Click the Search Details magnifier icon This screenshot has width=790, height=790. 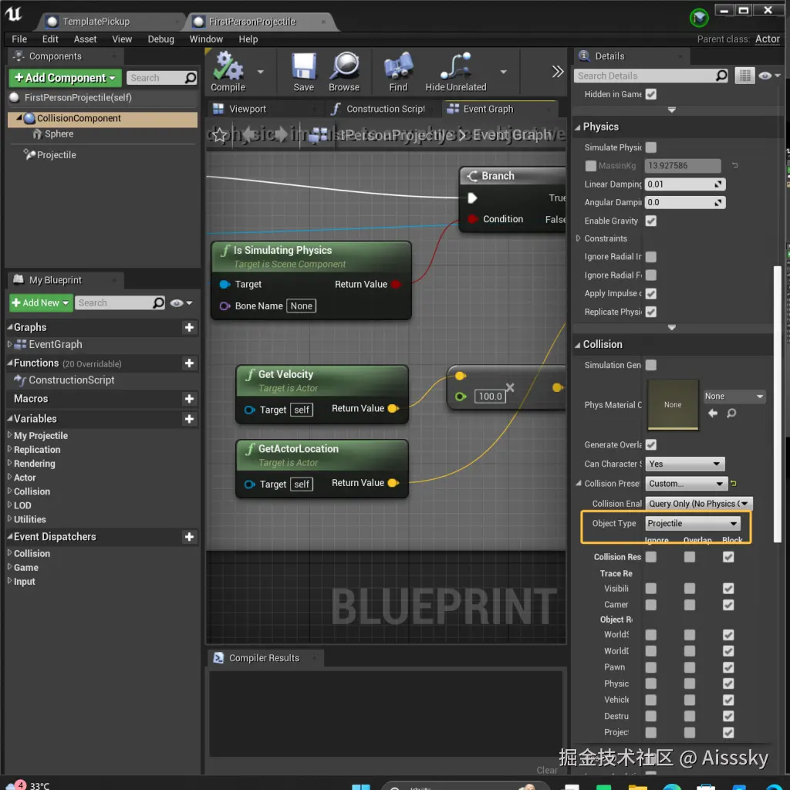point(721,76)
